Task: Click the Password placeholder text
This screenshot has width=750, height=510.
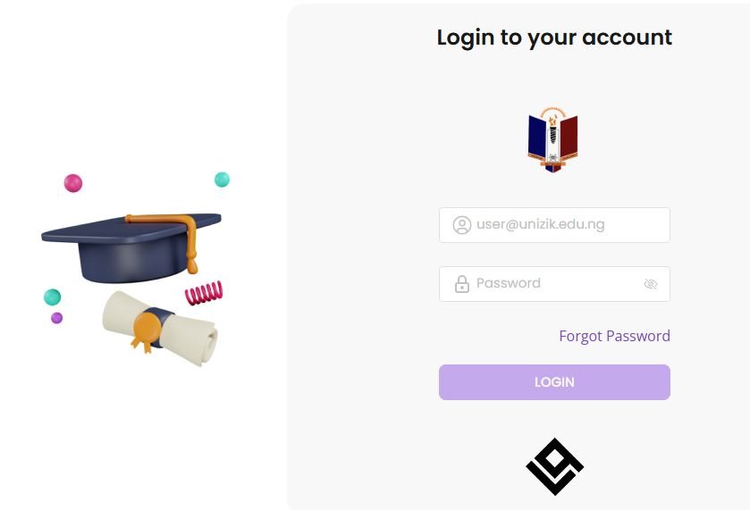Action: point(509,283)
